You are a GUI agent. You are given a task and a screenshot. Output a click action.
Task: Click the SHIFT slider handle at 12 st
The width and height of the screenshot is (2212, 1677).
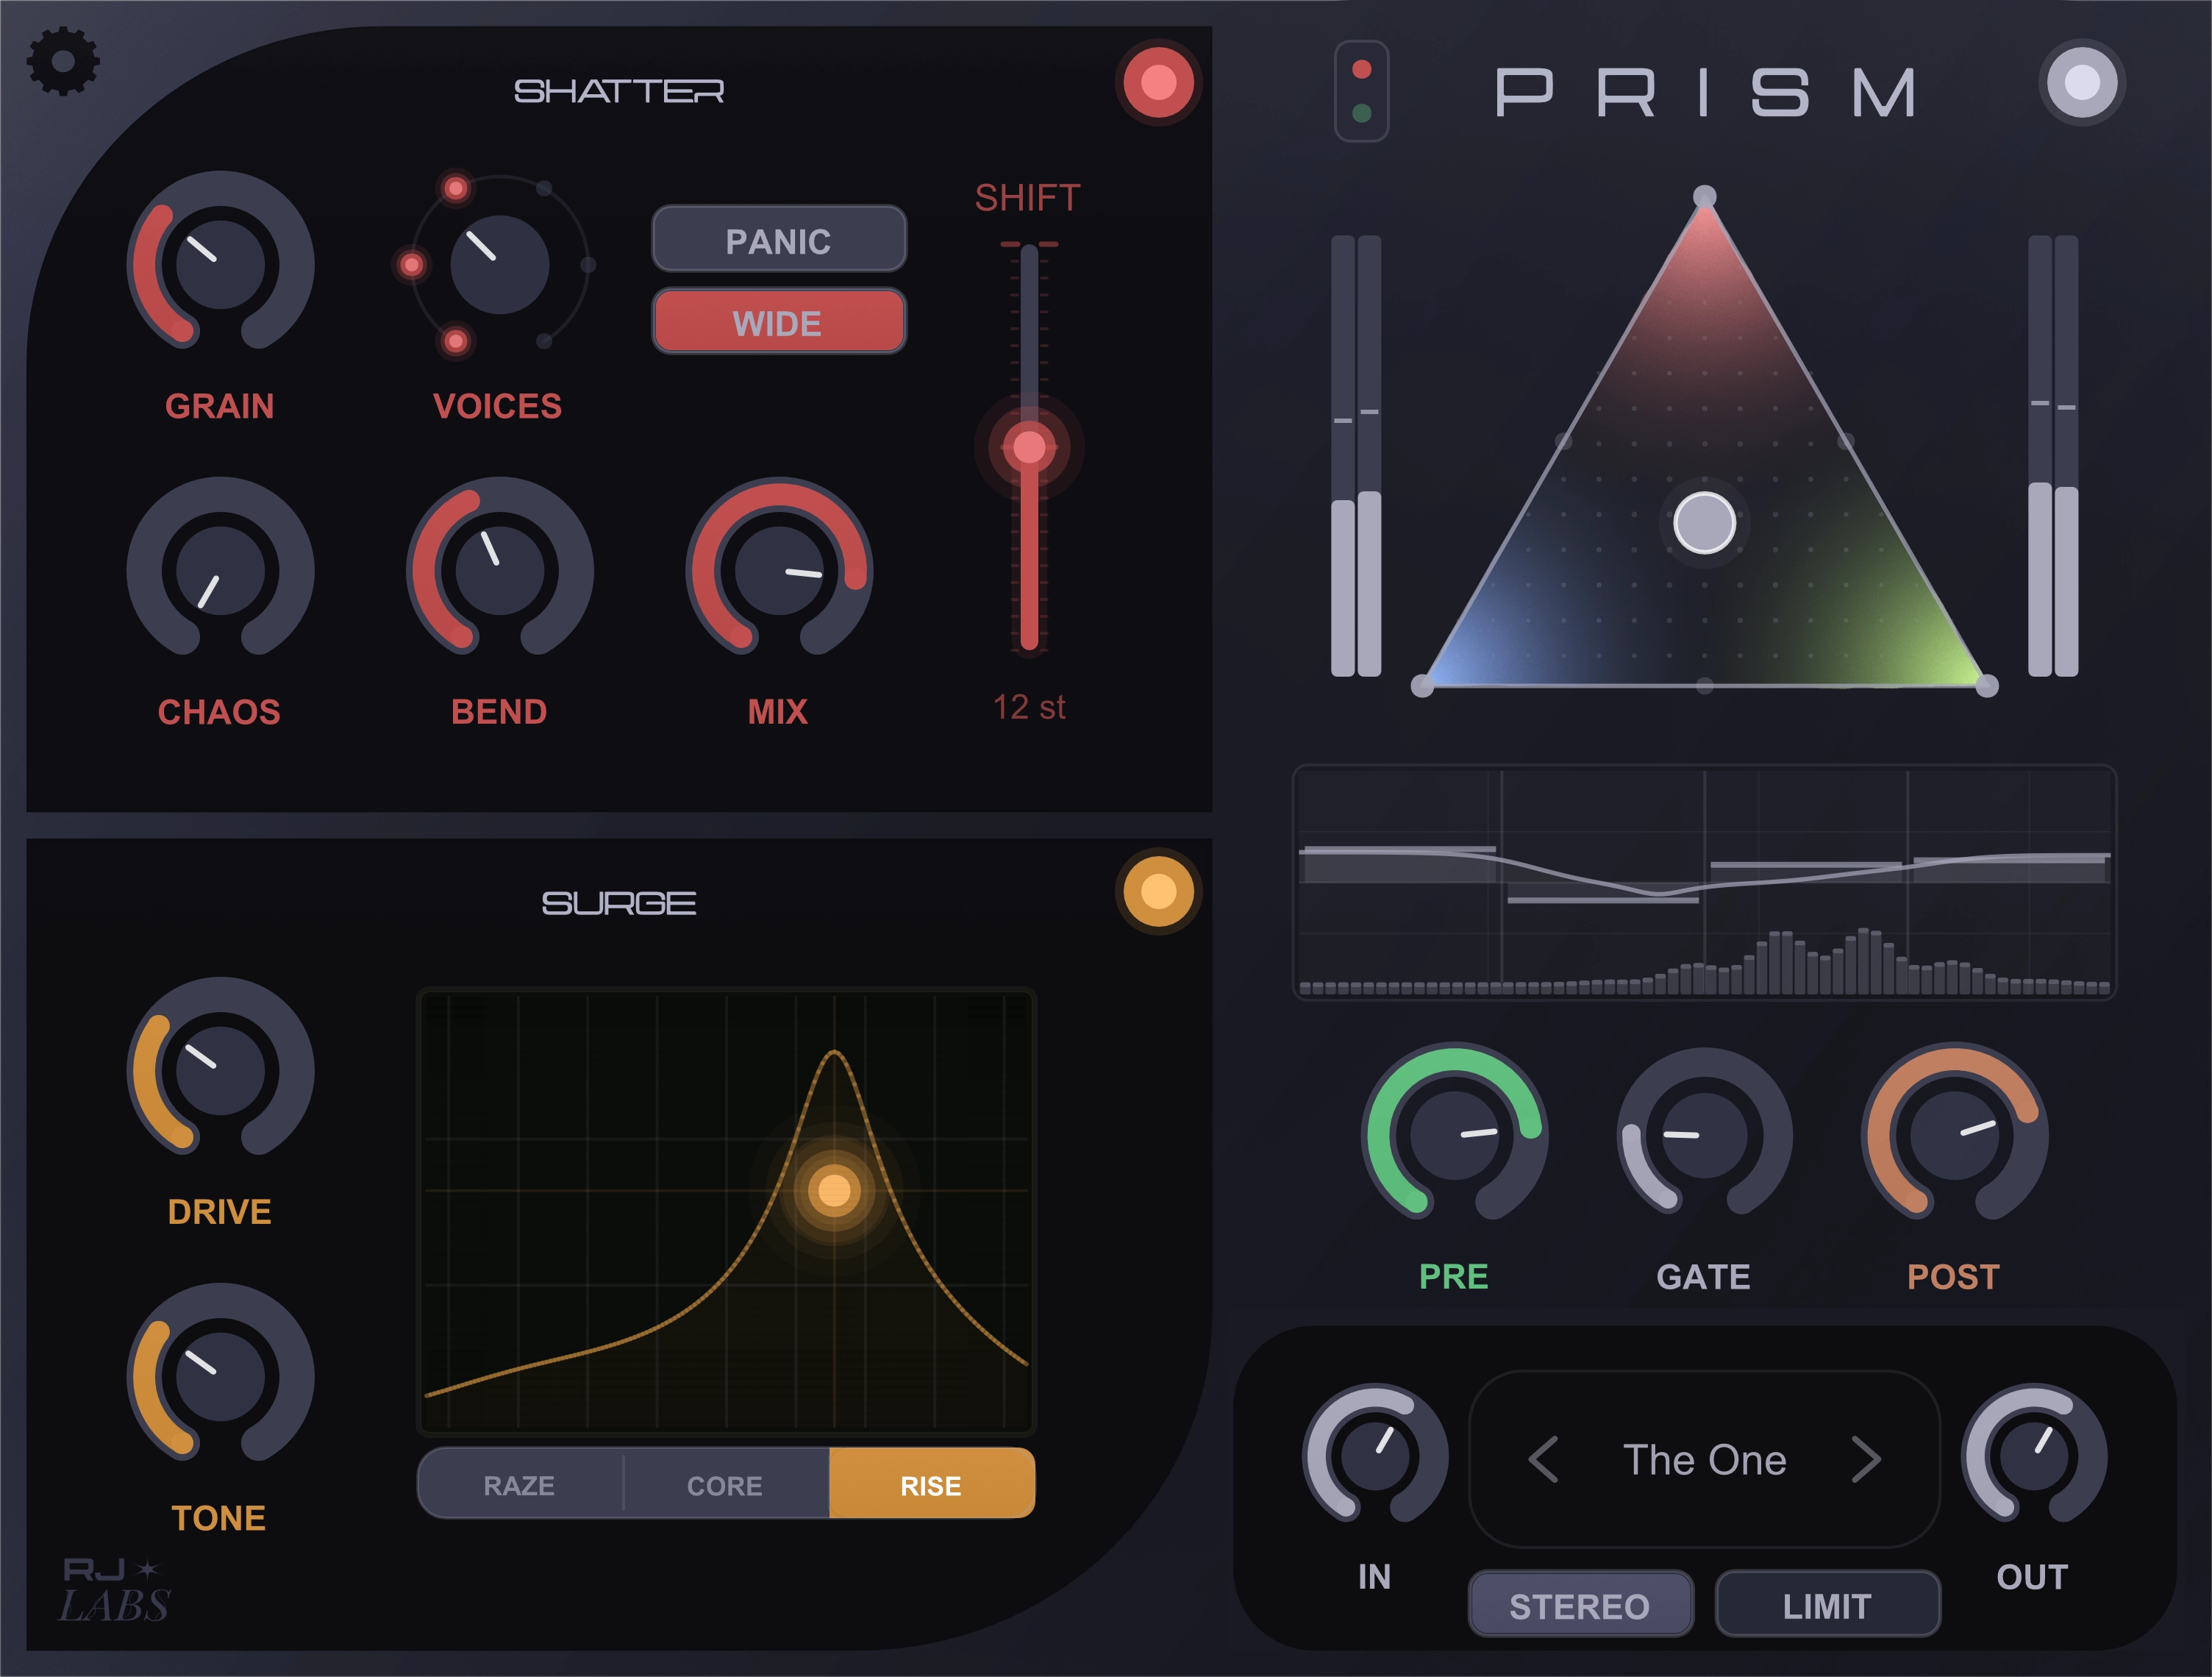pyautogui.click(x=1029, y=447)
